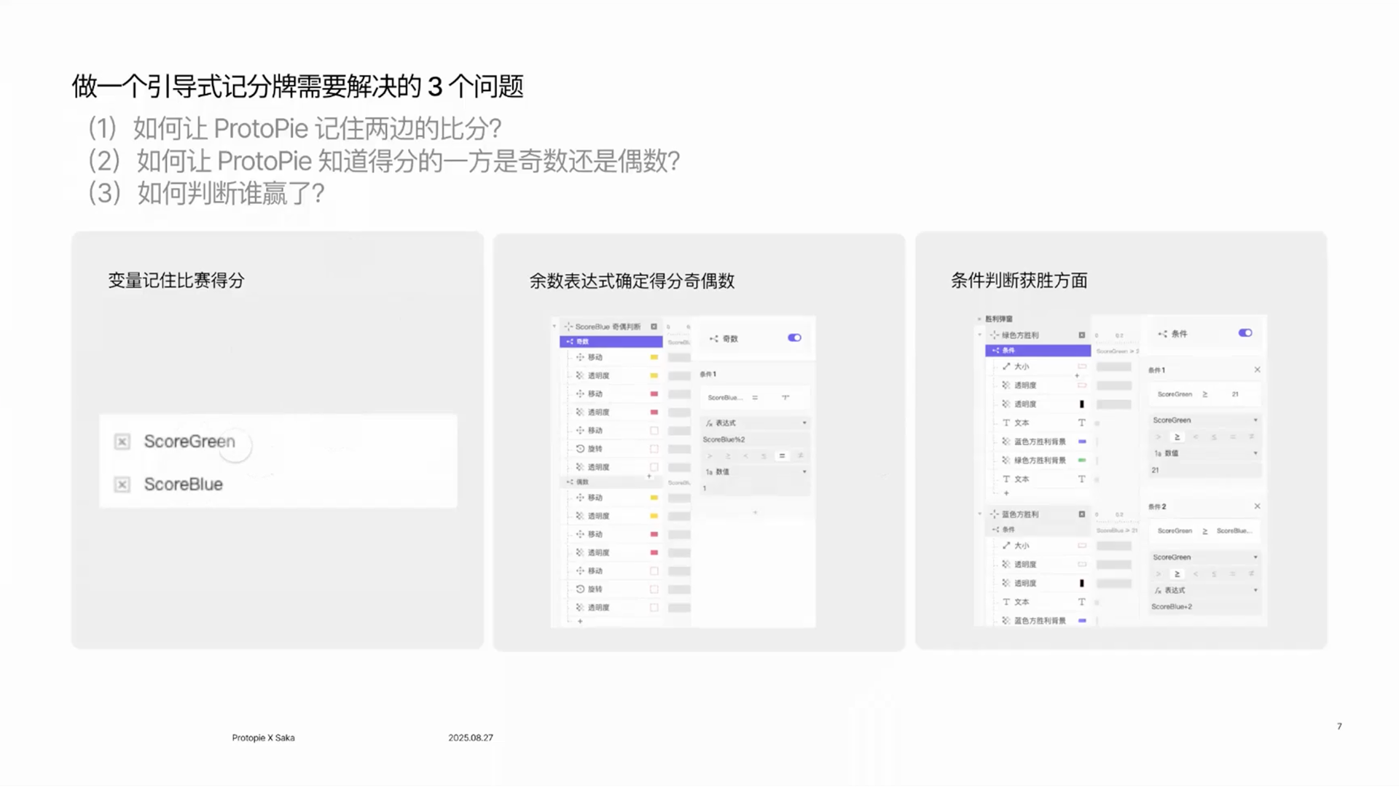The height and width of the screenshot is (787, 1399).
Task: Click the ScoreBlue variable icon
Action: [122, 485]
